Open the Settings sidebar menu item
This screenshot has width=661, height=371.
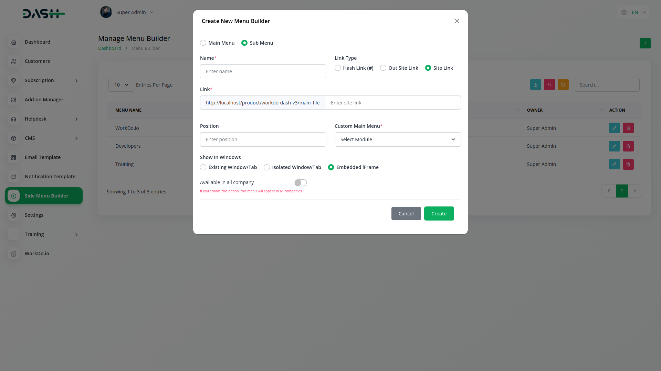click(x=34, y=215)
